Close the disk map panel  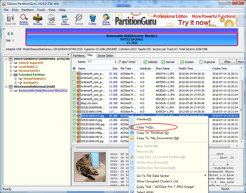coord(4,29)
